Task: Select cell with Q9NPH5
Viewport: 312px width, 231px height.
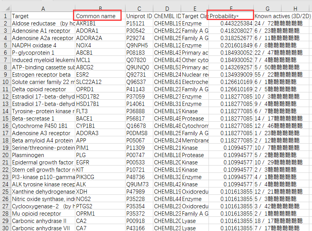Action: click(139, 45)
